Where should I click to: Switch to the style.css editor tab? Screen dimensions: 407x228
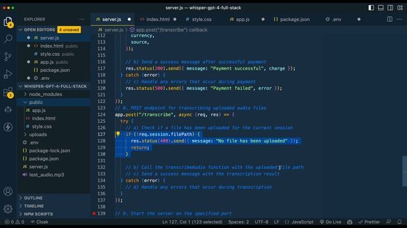click(x=202, y=20)
